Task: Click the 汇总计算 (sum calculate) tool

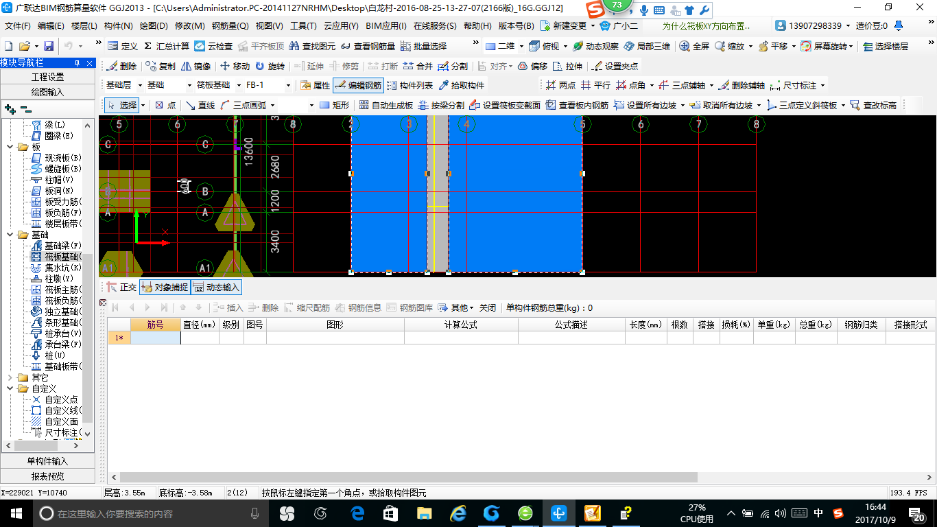Action: (167, 46)
